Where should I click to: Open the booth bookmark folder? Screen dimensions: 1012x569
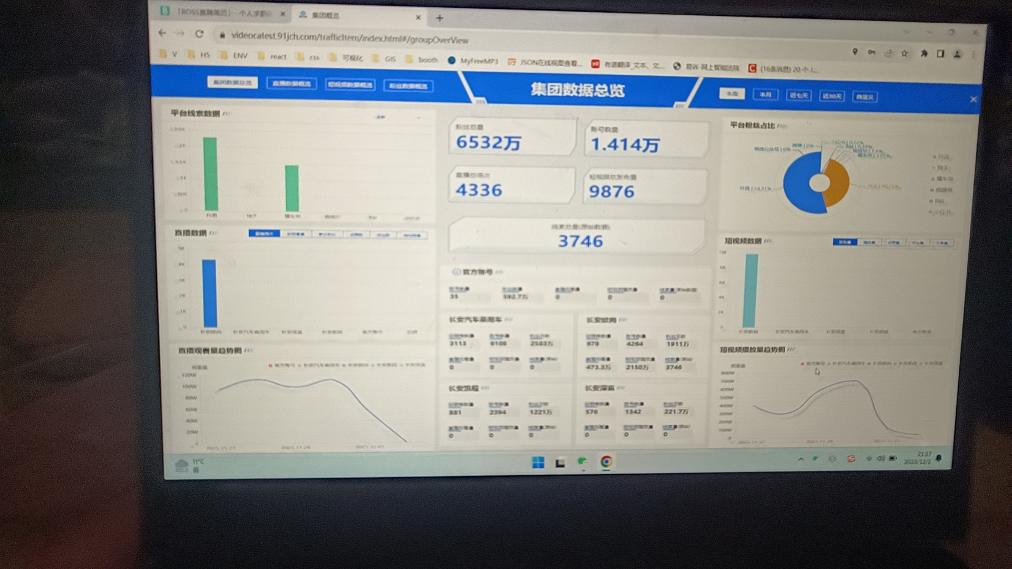point(422,60)
